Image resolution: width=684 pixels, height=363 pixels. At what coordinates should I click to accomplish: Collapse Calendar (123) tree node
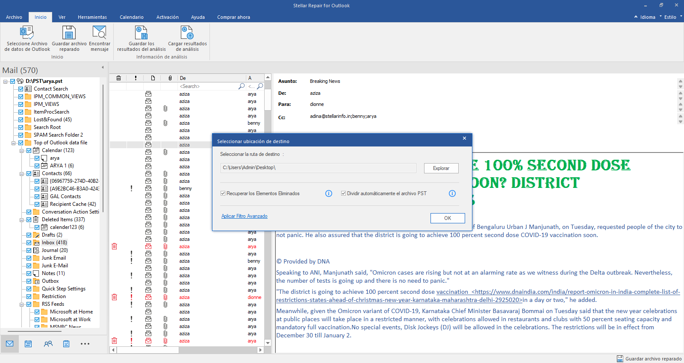click(22, 150)
